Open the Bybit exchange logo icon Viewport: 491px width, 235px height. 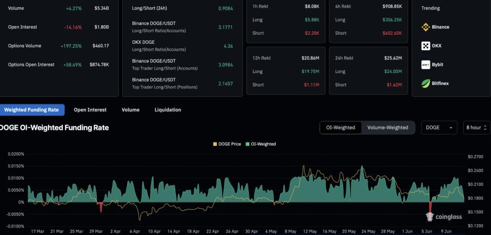[x=425, y=65]
